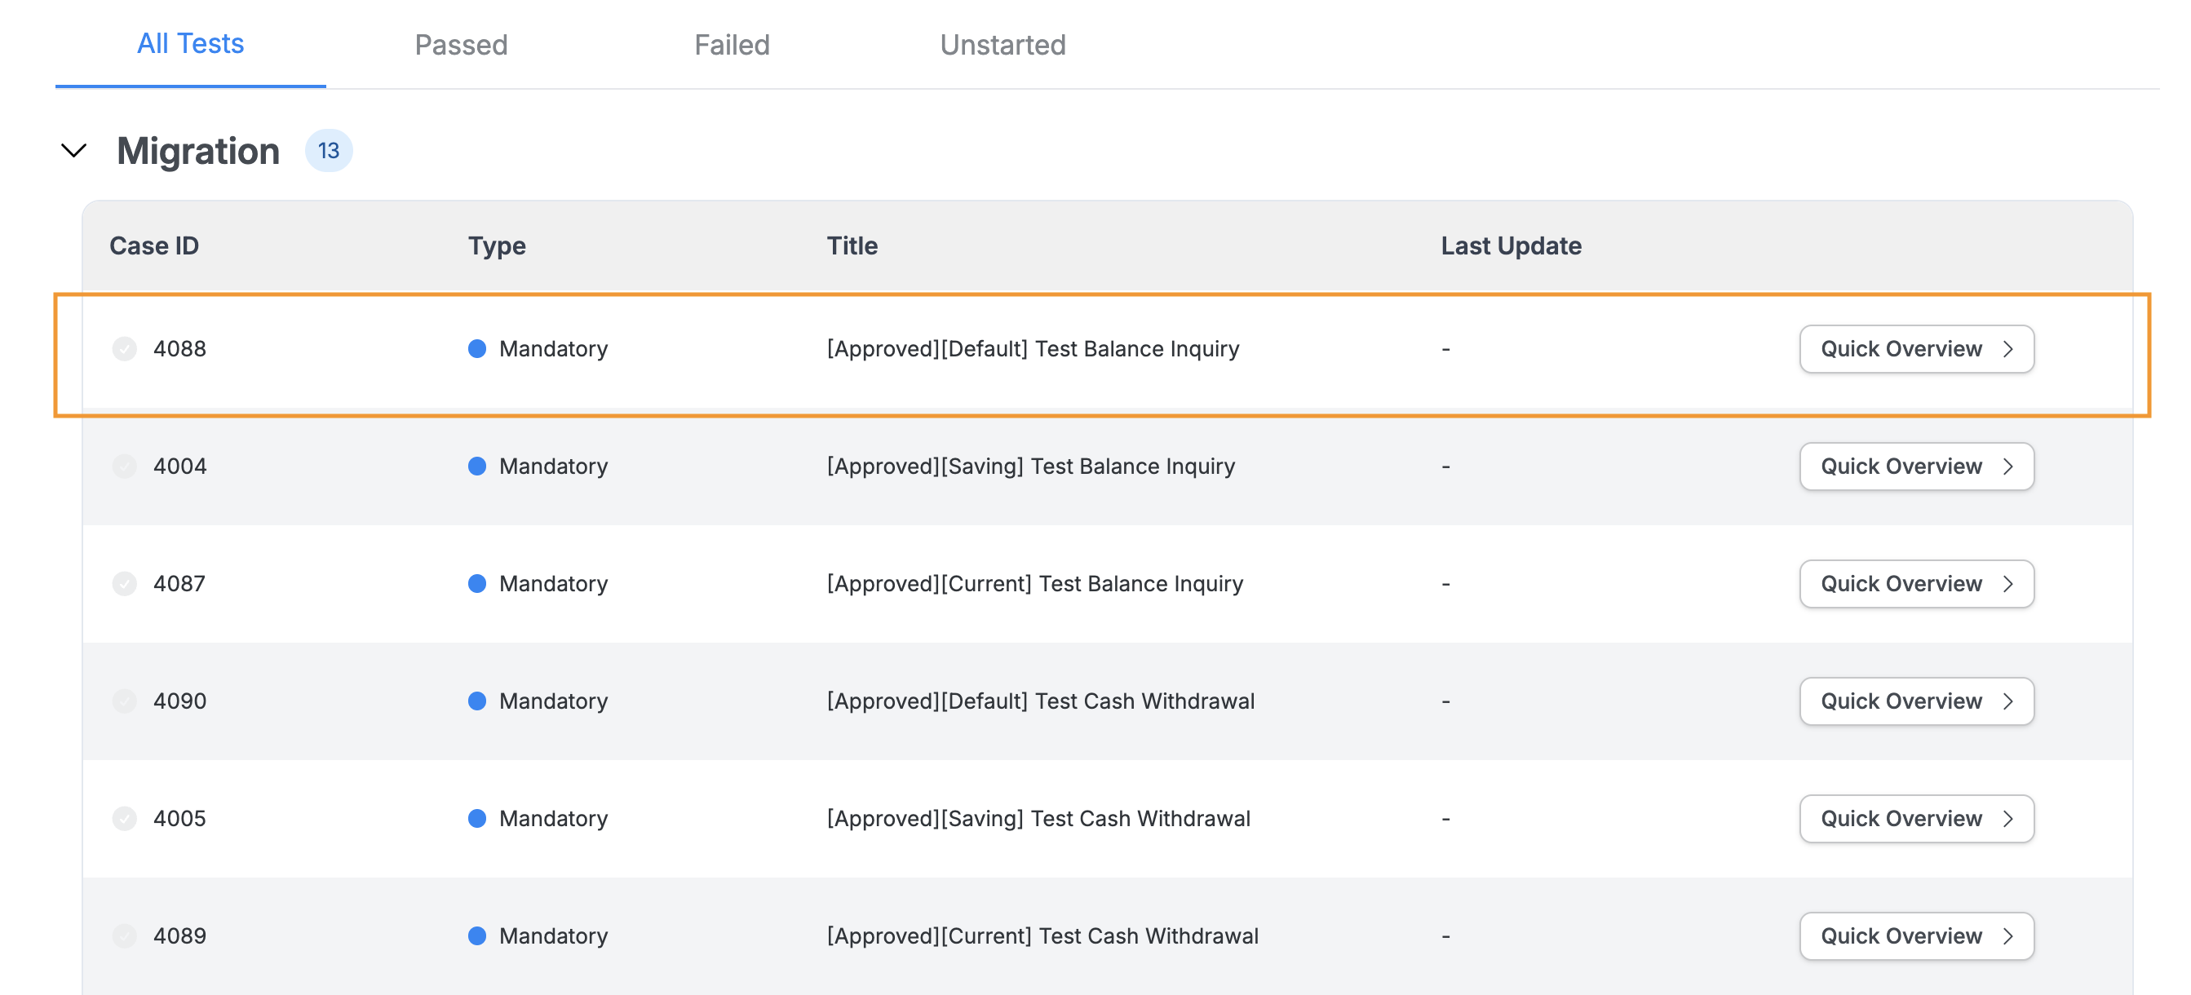Click the checkmark indicator for case 4090
Screen dimensions: 2191x995
124,701
